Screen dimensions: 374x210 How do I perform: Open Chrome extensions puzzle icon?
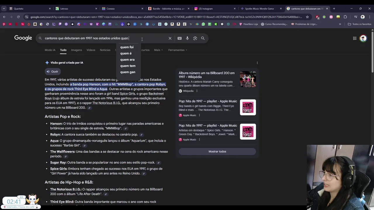coord(345,17)
